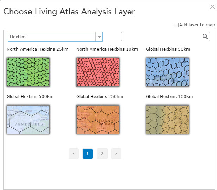Go to the previous page arrow
Viewport: 217px width, 190px height.
click(74, 154)
